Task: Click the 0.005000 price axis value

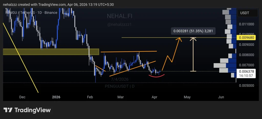Action: [246, 85]
